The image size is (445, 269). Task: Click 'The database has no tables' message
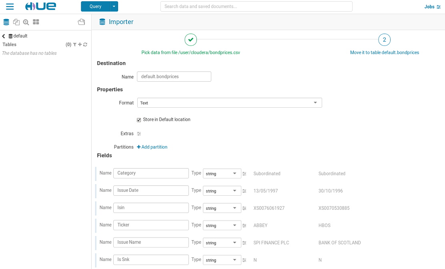pyautogui.click(x=29, y=53)
